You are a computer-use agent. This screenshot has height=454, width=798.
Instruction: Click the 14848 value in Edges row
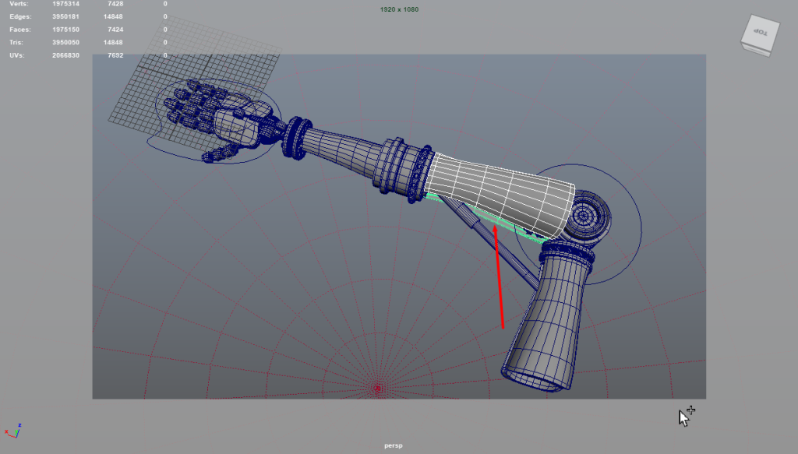coord(113,16)
